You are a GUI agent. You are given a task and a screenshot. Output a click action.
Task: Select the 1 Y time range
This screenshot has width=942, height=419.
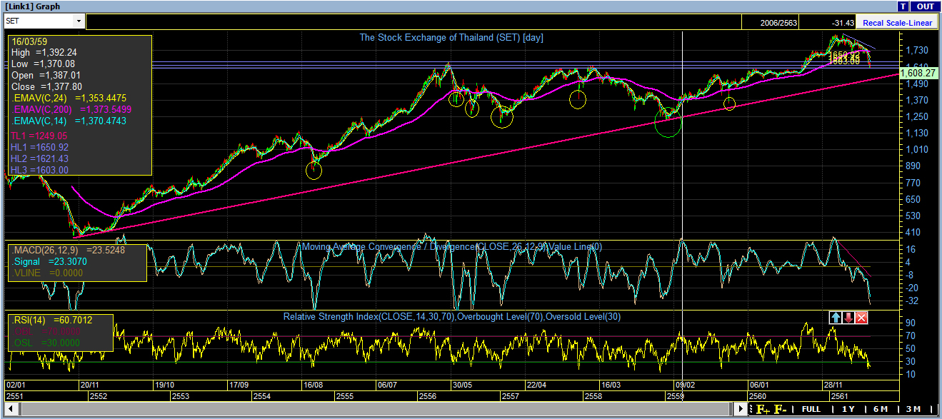click(x=848, y=409)
